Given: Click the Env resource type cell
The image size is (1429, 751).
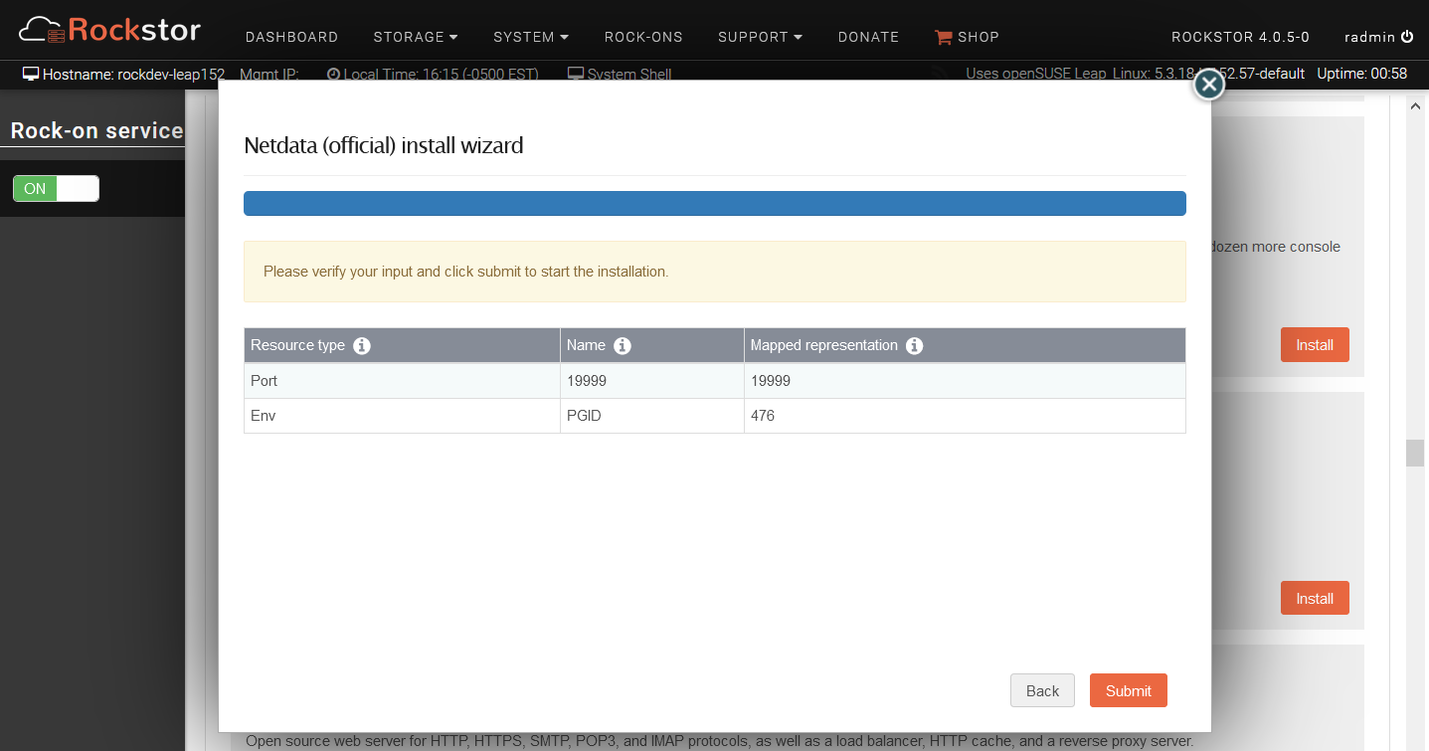Looking at the screenshot, I should (x=402, y=416).
